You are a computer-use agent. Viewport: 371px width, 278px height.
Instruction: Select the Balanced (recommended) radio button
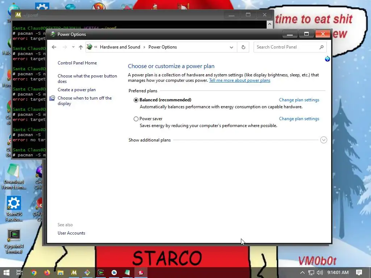pos(136,100)
